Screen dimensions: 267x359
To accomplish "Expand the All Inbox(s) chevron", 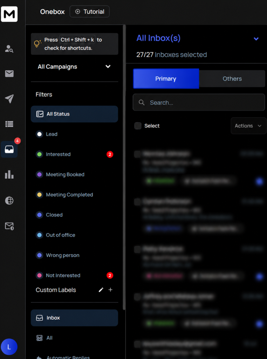I will [256, 39].
